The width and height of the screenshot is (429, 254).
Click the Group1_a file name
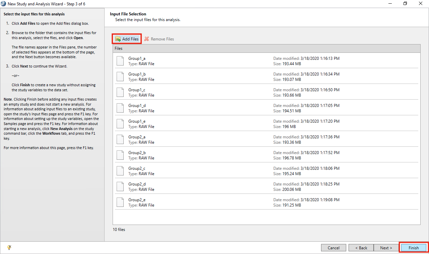[x=137, y=58]
